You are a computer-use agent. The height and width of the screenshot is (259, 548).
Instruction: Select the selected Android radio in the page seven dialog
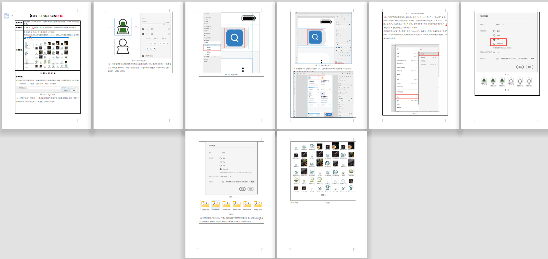(221, 169)
